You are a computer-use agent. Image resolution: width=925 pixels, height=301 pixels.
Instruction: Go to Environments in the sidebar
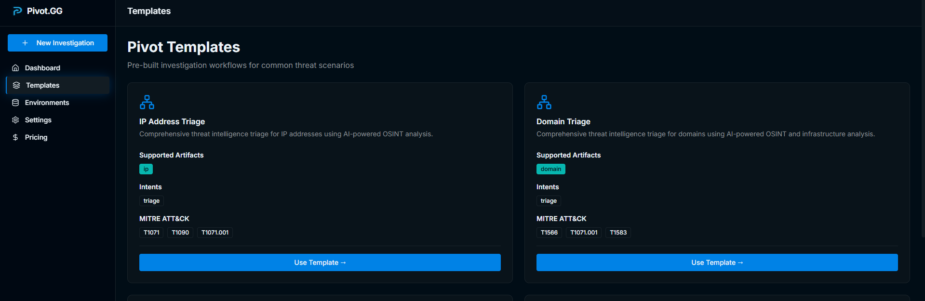pos(47,103)
